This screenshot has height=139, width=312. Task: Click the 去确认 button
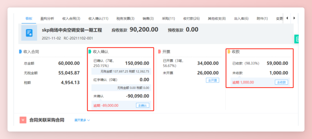coord(143,105)
